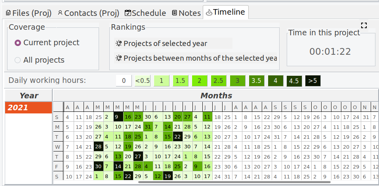Click the >5 hours legend swatch
379x186 pixels.
pos(313,81)
